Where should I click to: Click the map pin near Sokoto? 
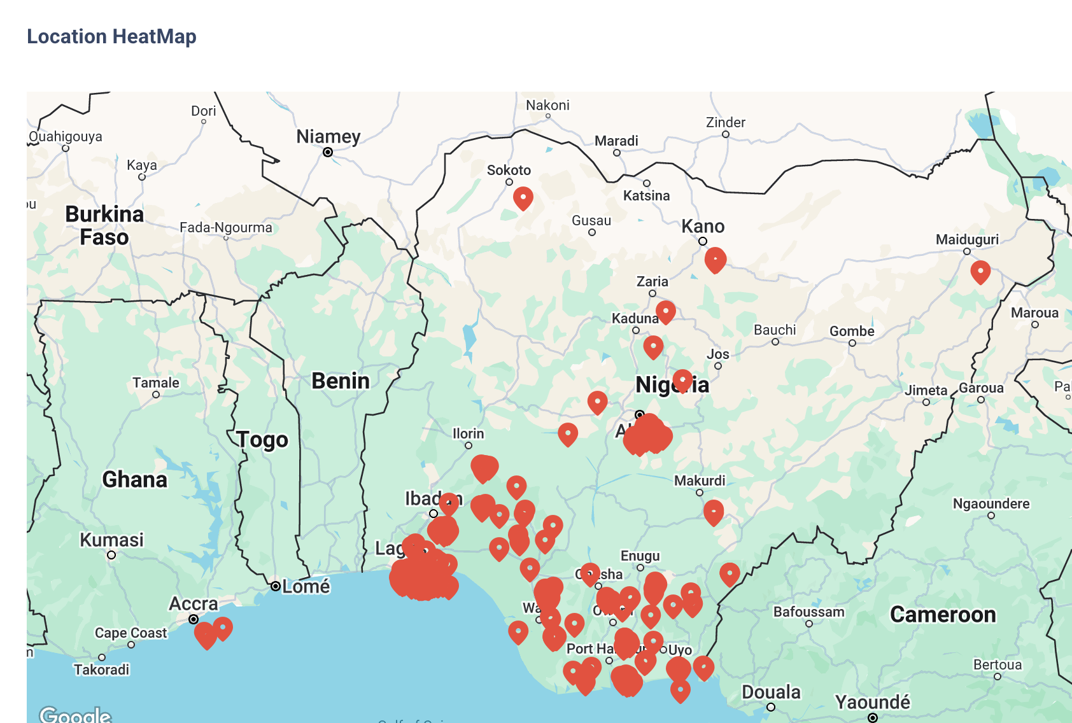[523, 197]
